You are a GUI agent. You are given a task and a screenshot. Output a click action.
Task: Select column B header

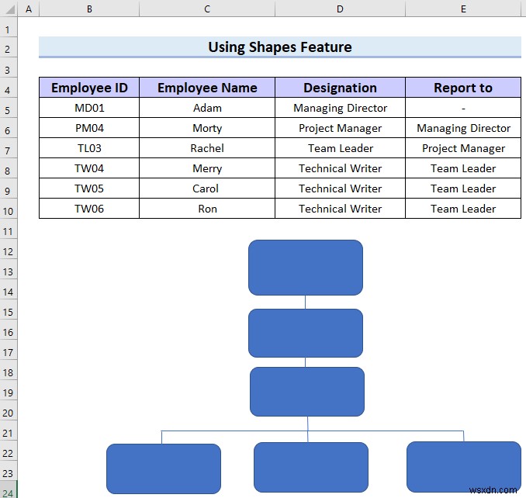point(89,9)
